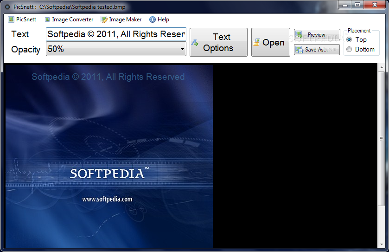Image resolution: width=389 pixels, height=252 pixels.
Task: Click the Image Converter menu icon
Action: pos(47,19)
